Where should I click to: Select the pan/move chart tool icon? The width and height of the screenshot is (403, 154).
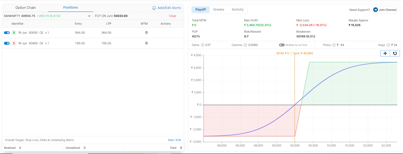tap(385, 53)
